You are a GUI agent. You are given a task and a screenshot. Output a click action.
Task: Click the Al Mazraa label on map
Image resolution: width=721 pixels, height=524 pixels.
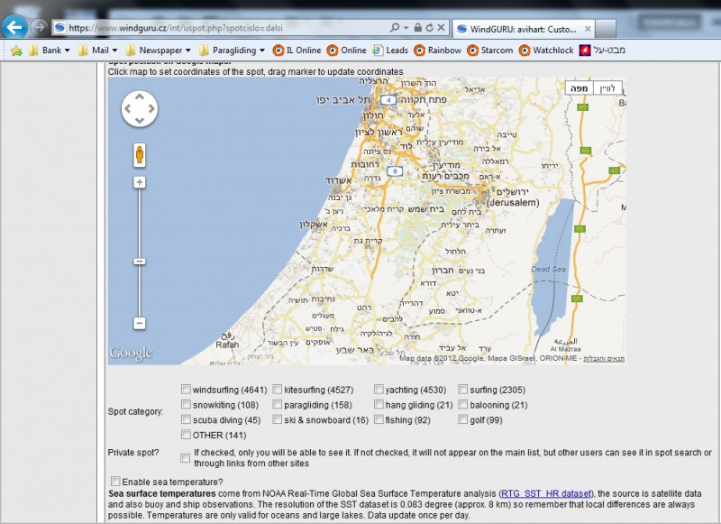(x=566, y=349)
